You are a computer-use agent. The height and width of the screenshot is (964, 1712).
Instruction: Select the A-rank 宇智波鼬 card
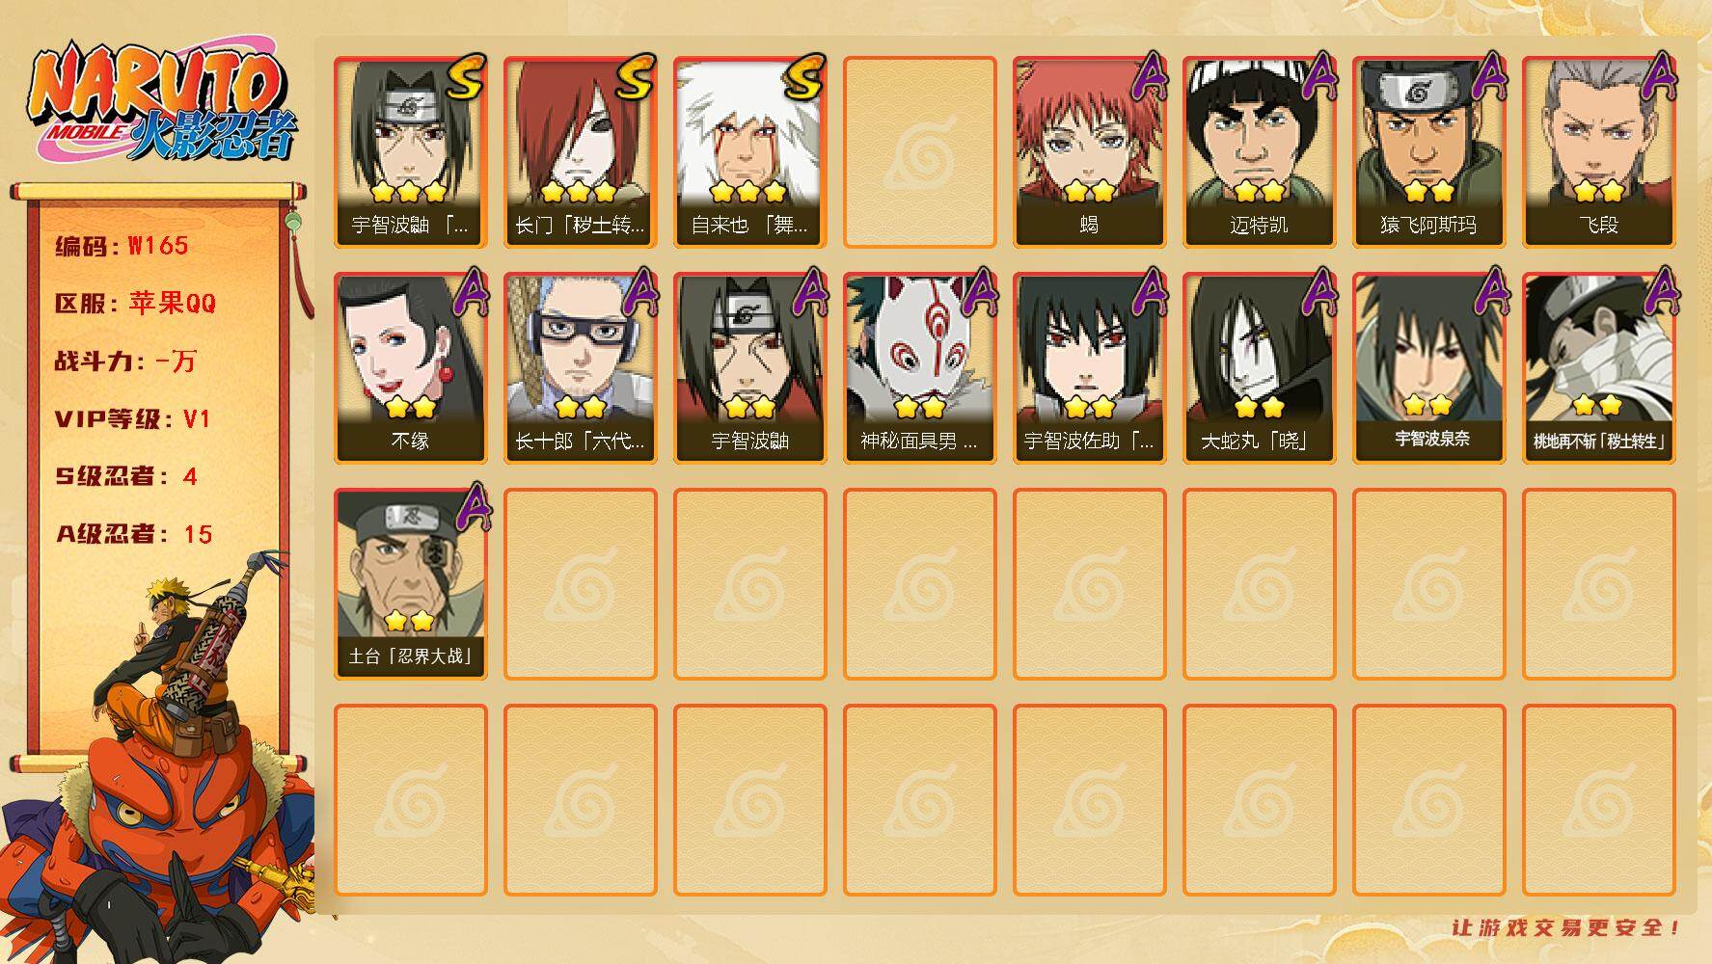[750, 368]
